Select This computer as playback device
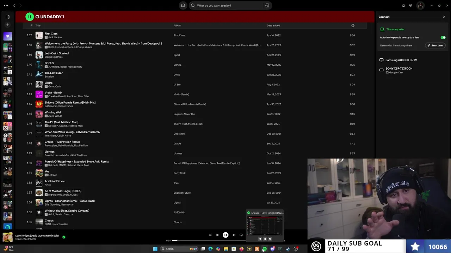Image resolution: width=451 pixels, height=253 pixels. click(x=395, y=29)
